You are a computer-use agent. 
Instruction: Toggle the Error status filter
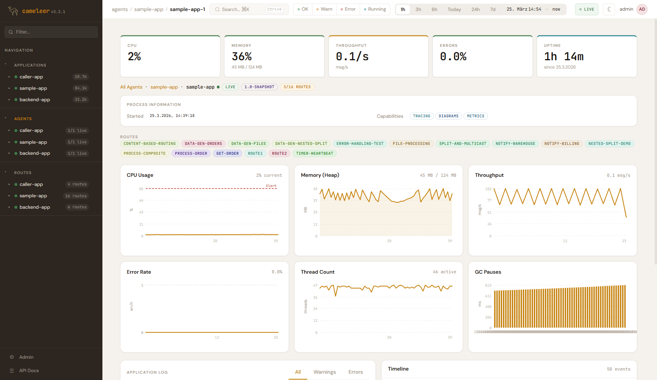(x=348, y=9)
